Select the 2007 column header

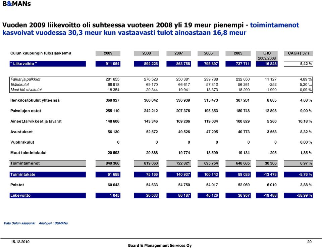[x=179, y=53]
